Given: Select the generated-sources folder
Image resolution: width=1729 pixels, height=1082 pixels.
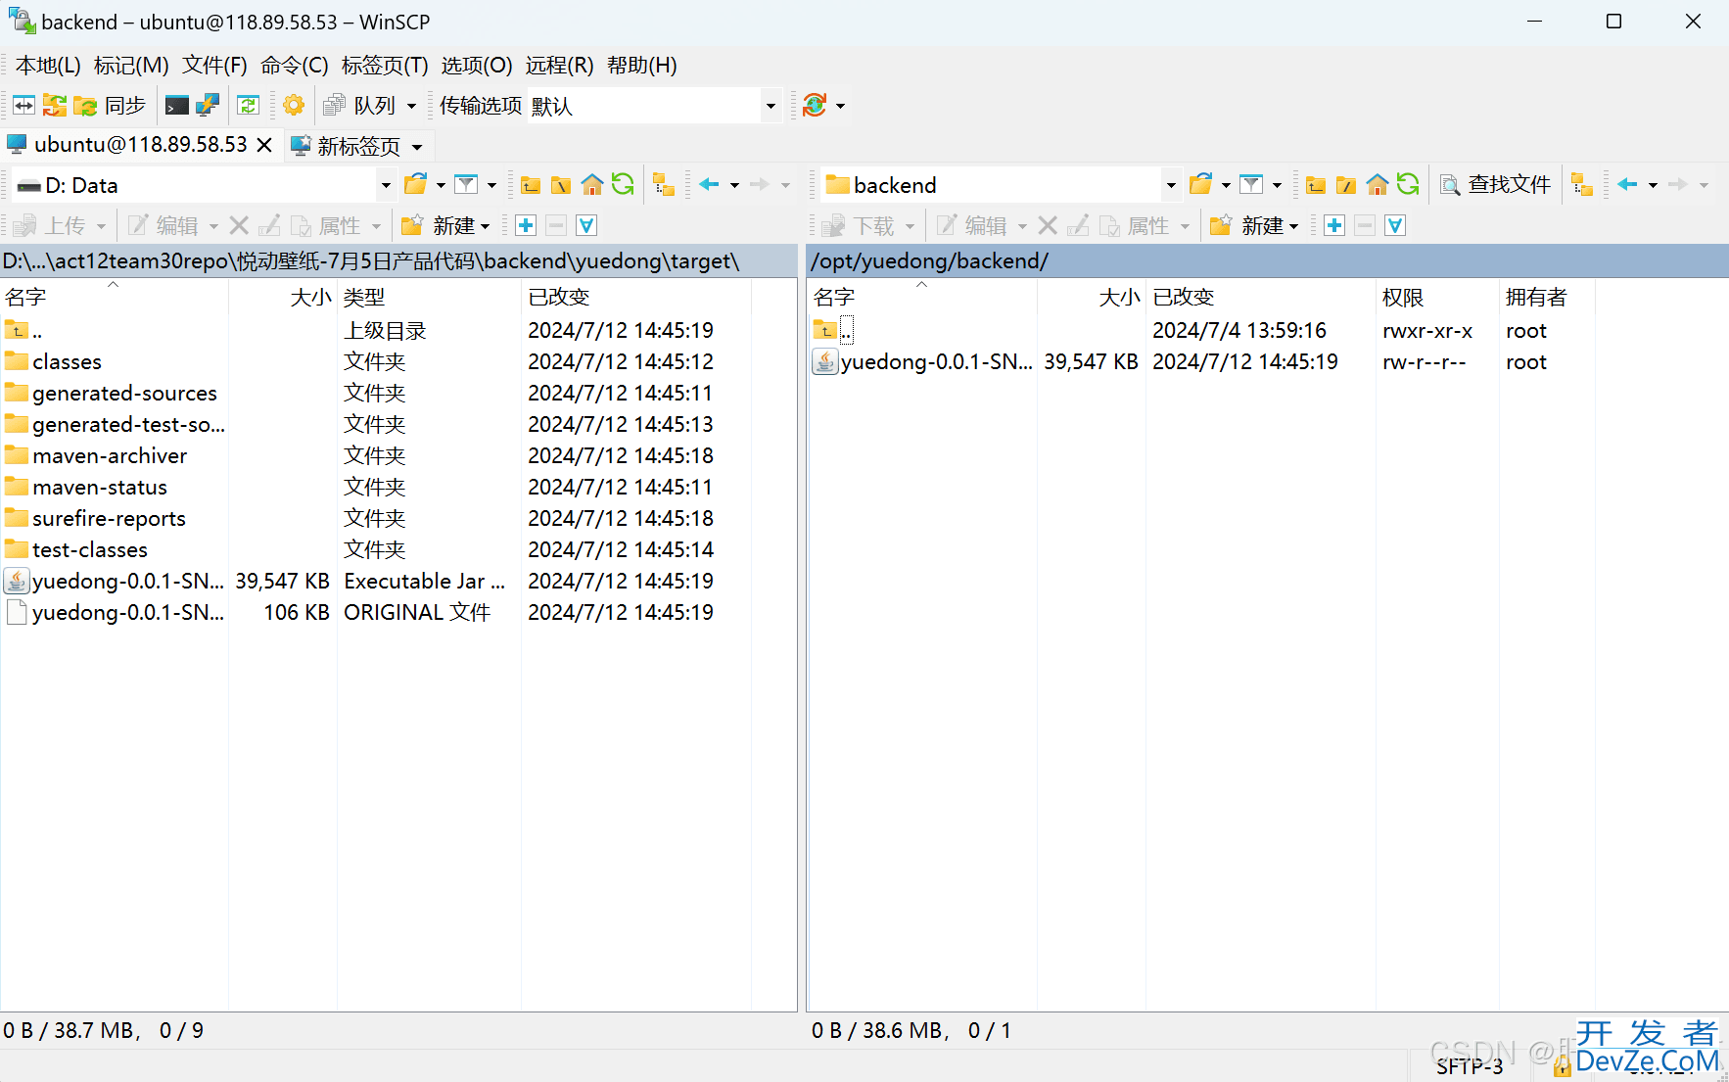Looking at the screenshot, I should 124,394.
